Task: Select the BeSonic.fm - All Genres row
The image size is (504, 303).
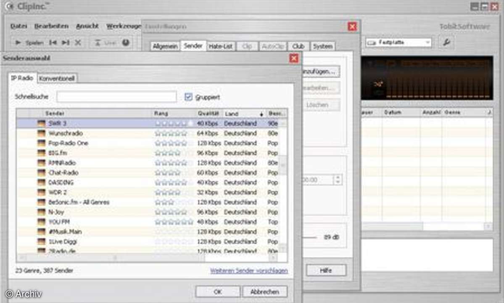Action: pyautogui.click(x=148, y=202)
